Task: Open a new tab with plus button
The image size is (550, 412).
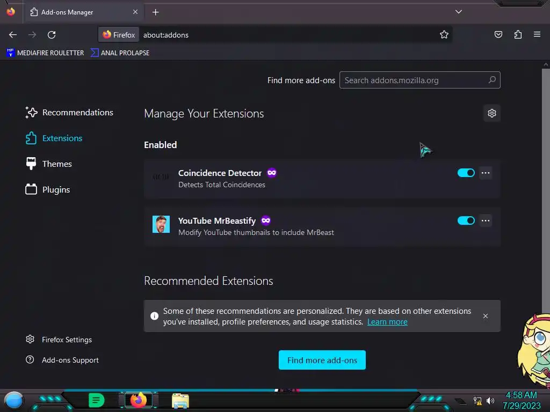Action: click(x=155, y=12)
